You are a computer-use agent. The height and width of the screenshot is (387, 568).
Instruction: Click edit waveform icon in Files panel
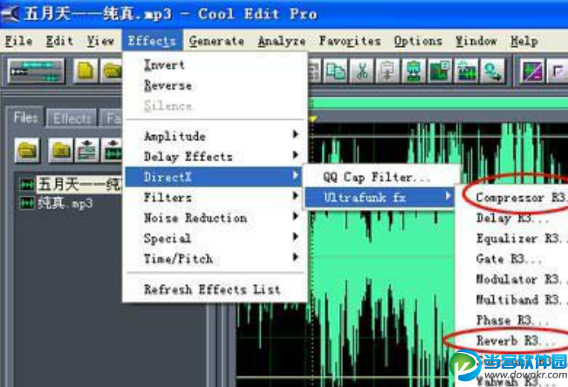click(x=113, y=150)
